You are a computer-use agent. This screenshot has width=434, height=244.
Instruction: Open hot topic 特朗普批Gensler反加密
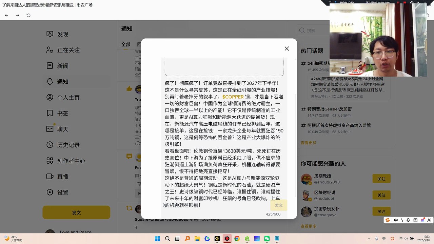(330, 109)
